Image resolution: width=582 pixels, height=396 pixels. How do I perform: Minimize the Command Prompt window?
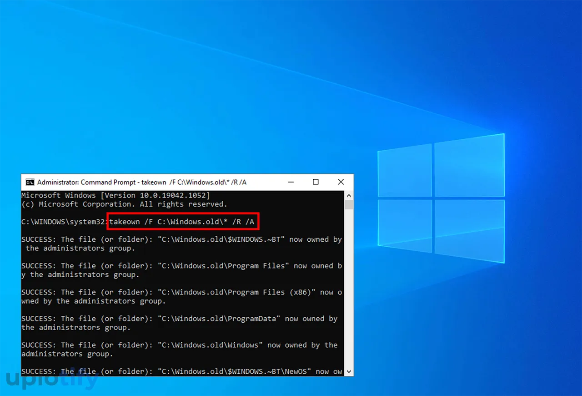pos(291,182)
